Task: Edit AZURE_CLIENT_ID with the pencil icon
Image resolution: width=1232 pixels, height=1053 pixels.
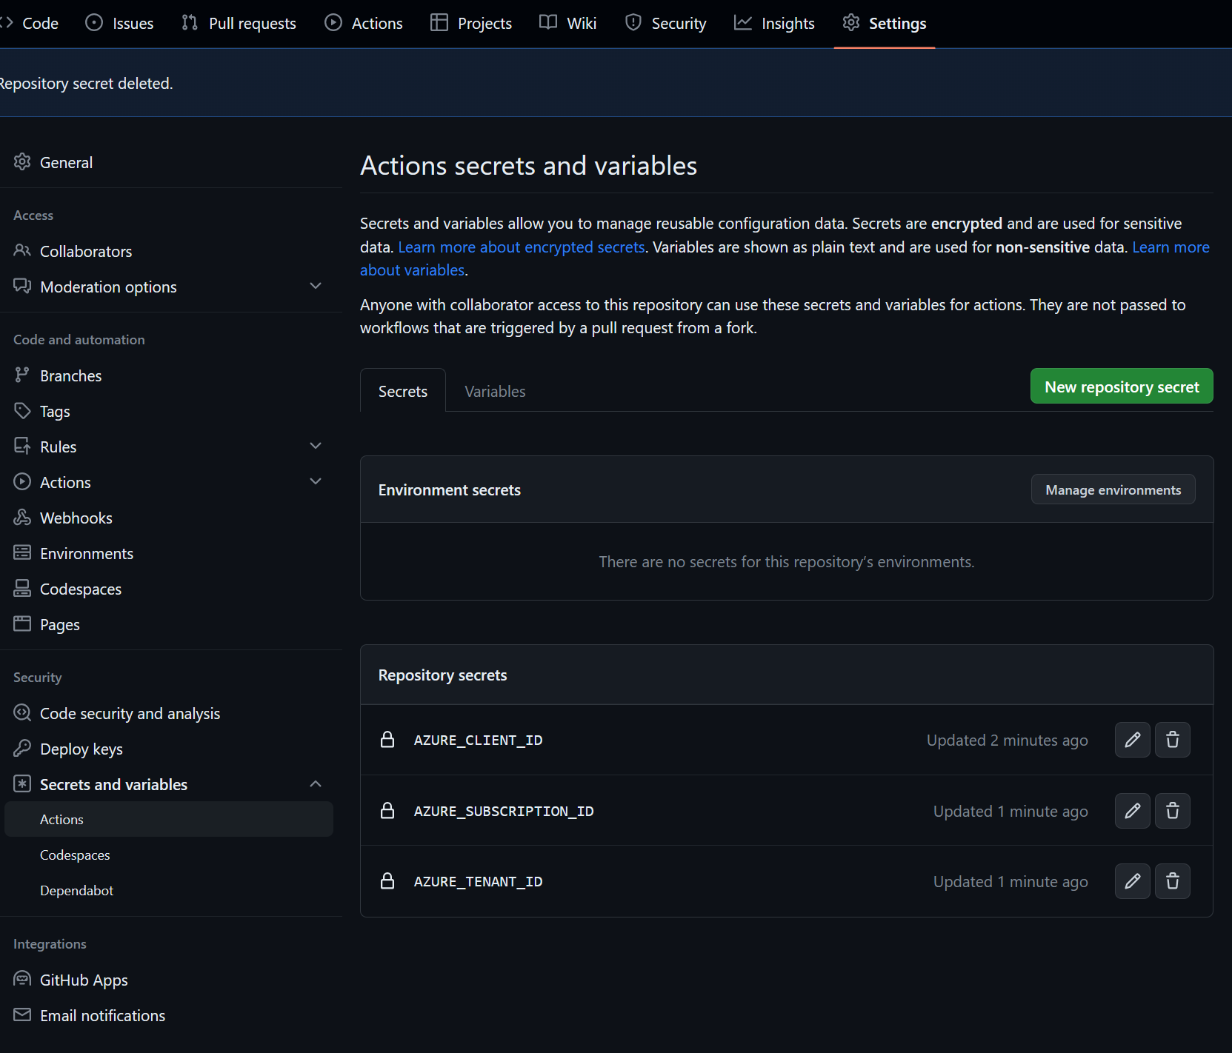Action: click(1132, 740)
